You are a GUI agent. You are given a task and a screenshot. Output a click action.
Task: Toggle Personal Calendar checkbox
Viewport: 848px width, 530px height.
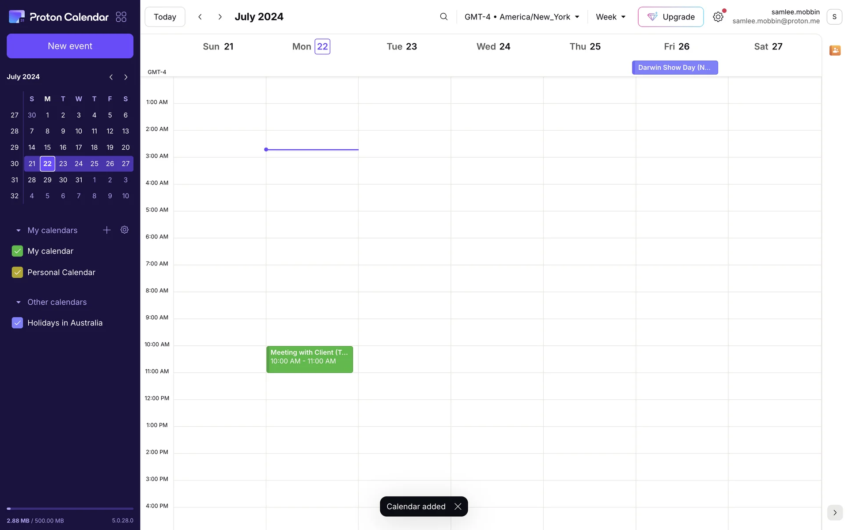pos(17,273)
